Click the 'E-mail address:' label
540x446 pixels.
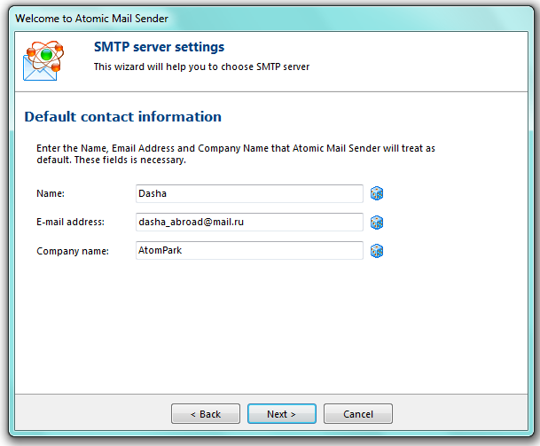[71, 222]
